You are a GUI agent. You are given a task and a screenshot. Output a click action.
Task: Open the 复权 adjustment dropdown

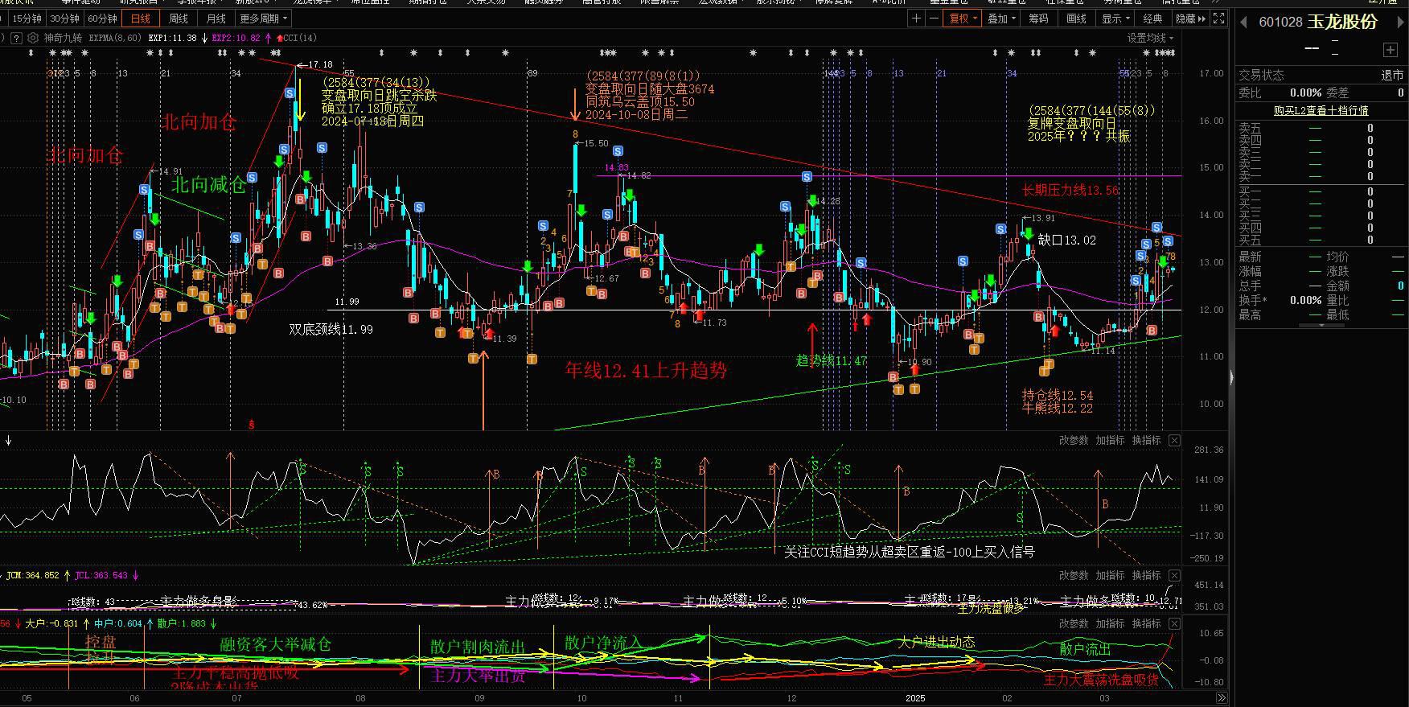(x=963, y=18)
